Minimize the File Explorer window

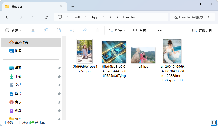click(187, 4)
